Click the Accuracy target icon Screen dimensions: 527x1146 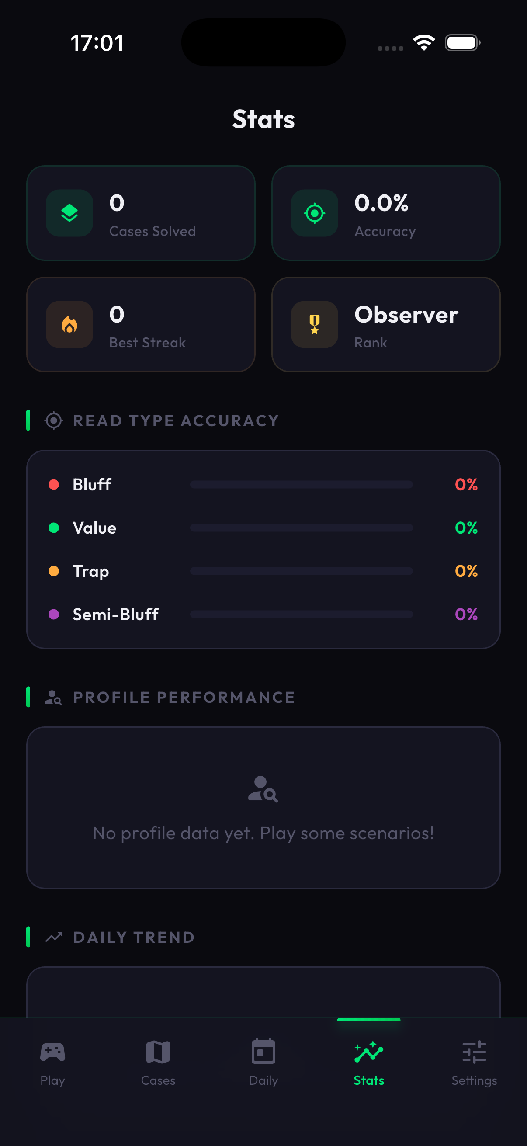click(314, 213)
